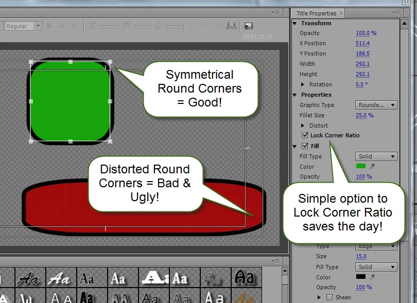Open the stroke Type Edge dropdown

click(376, 246)
